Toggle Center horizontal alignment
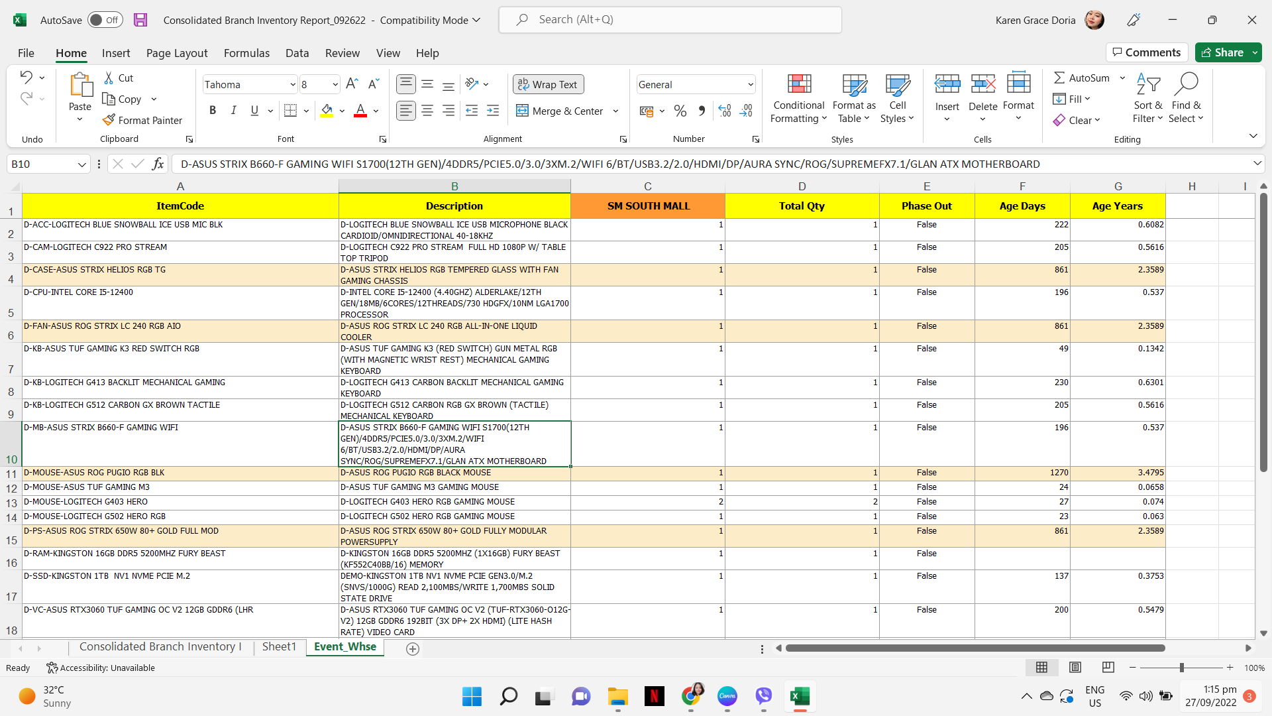Screen dimensions: 1272x716 click(x=427, y=111)
